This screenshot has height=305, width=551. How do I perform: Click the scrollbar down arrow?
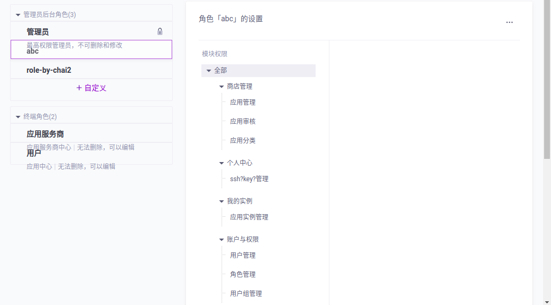click(x=547, y=302)
